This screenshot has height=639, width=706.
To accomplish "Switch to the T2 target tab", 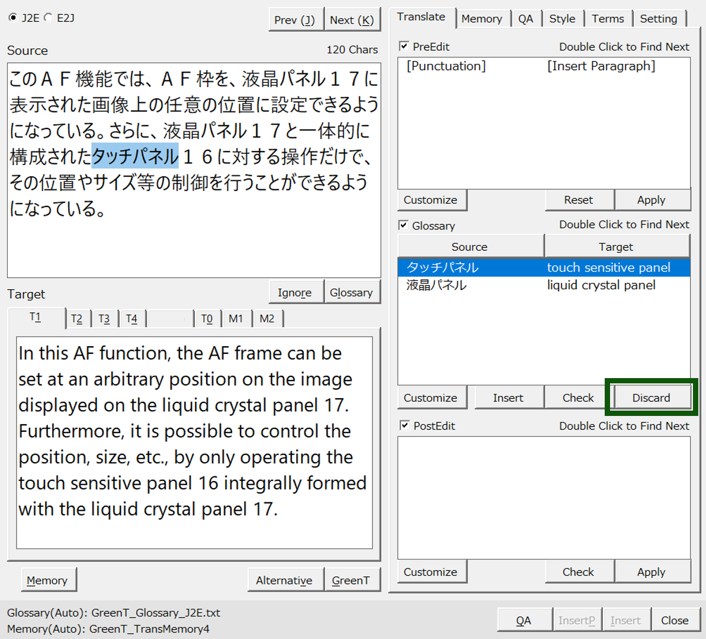I will [x=77, y=319].
